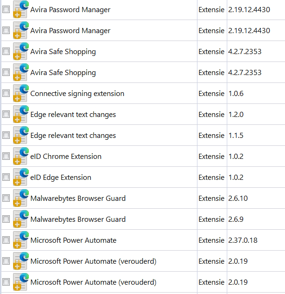Check box for Microsoft Power Automate 2.37.0.18
The height and width of the screenshot is (294, 285).
[x=6, y=240]
